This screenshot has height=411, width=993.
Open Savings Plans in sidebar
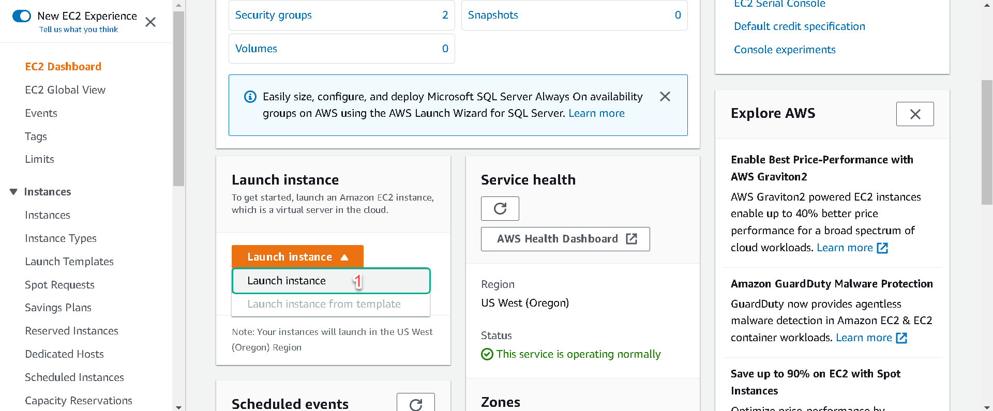click(58, 308)
